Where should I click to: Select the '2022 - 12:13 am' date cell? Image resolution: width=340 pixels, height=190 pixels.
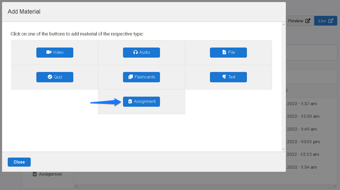(303, 155)
